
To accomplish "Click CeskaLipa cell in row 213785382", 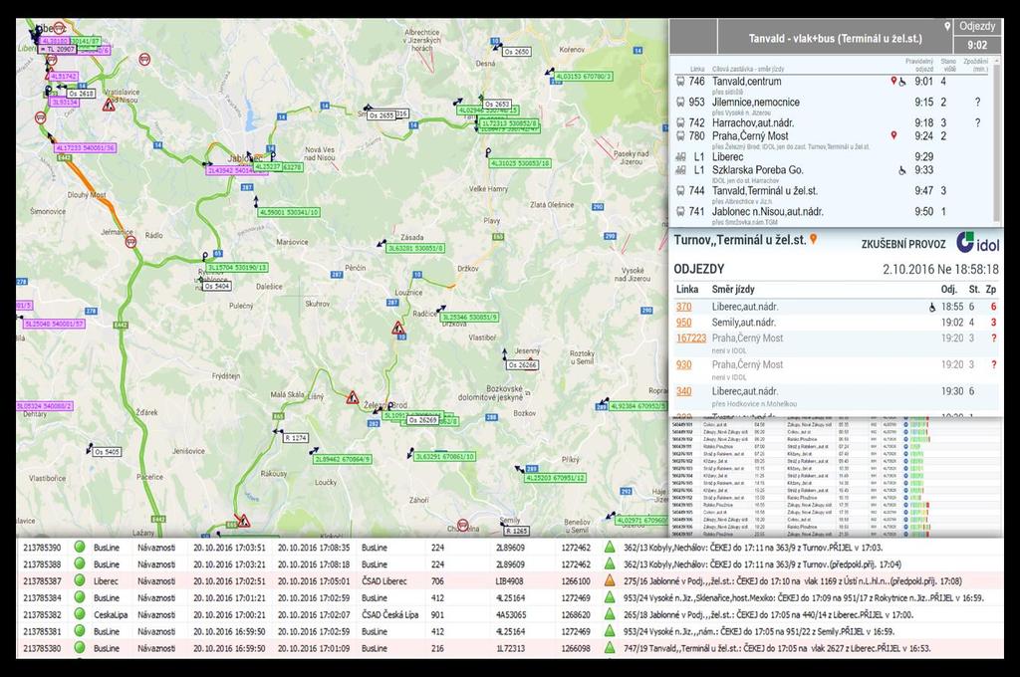I will coord(111,614).
